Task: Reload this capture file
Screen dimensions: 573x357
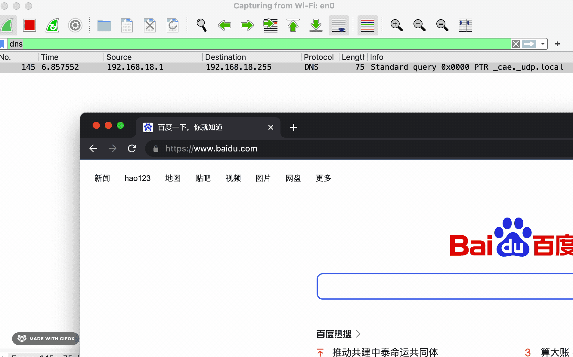Action: coord(172,25)
